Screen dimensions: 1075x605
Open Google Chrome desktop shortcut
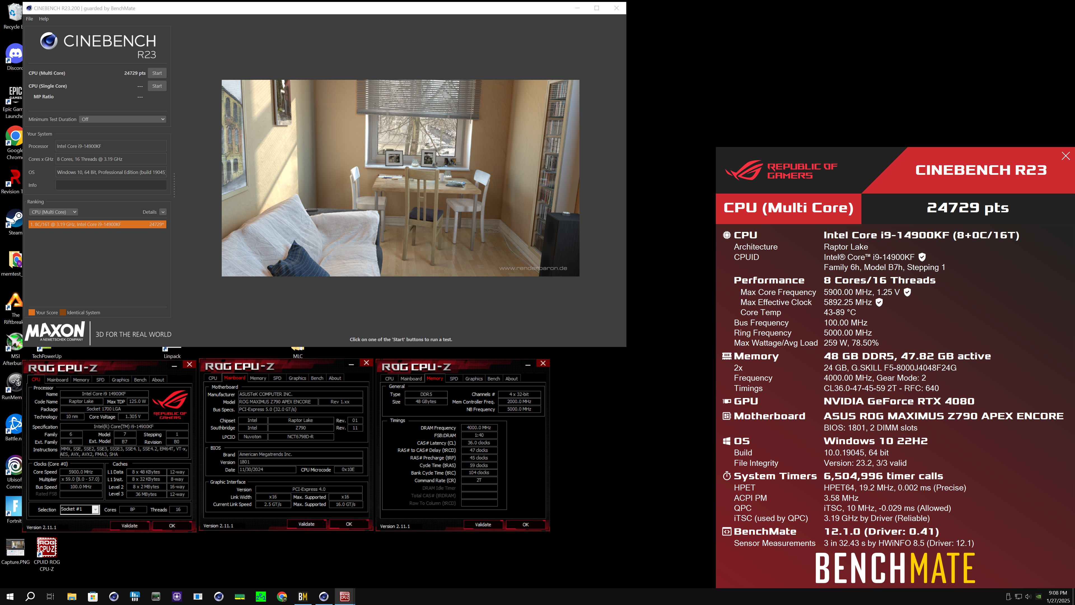click(x=15, y=143)
